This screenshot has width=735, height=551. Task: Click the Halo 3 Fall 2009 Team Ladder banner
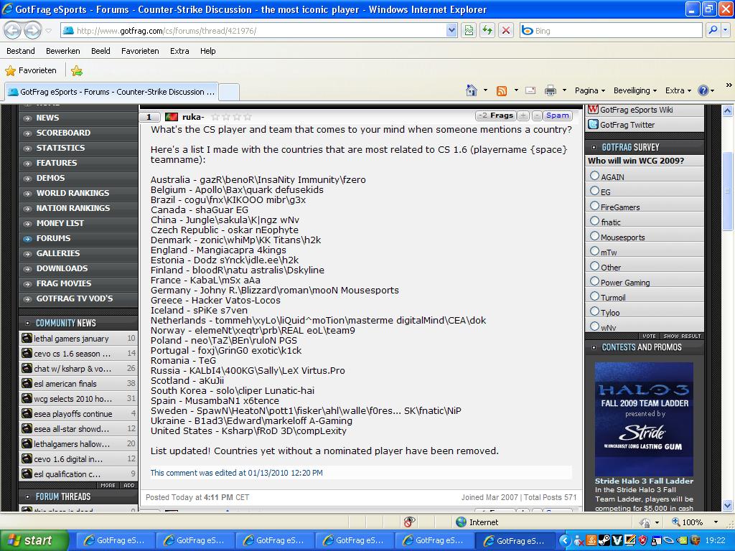(x=644, y=419)
